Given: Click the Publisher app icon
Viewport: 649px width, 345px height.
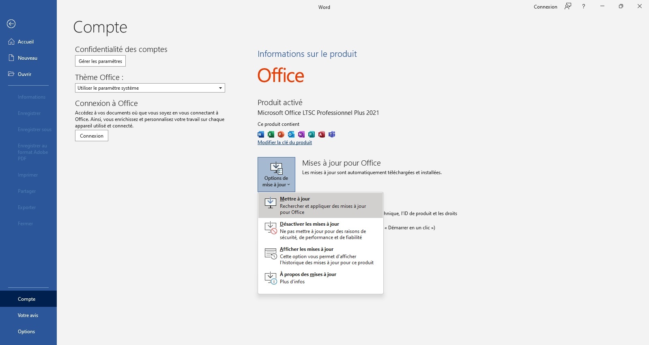Looking at the screenshot, I should 312,134.
